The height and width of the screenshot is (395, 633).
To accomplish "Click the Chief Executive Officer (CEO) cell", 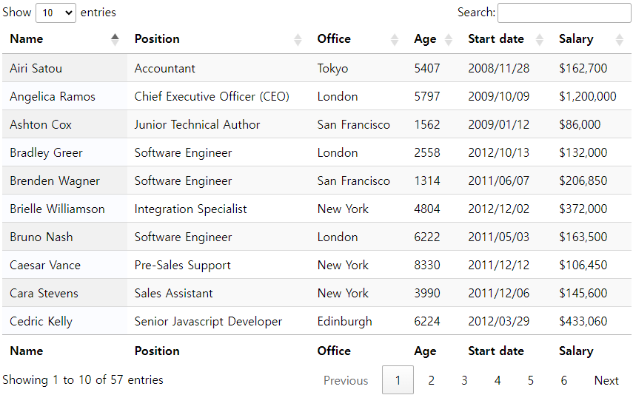I will click(212, 96).
